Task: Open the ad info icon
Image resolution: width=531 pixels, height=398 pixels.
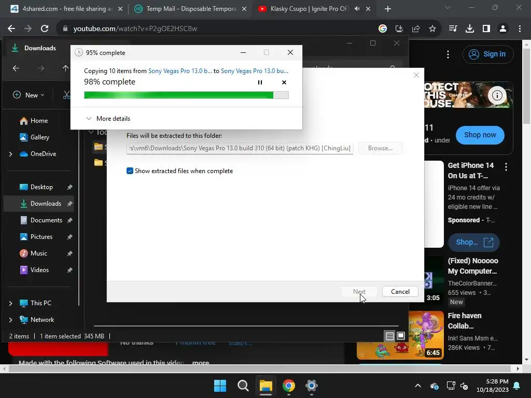Action: (497, 95)
